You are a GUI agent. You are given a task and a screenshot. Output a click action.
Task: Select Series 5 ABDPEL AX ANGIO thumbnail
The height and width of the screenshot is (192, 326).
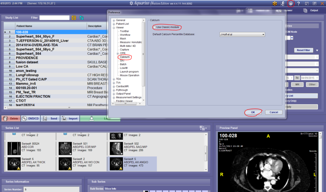(116, 164)
